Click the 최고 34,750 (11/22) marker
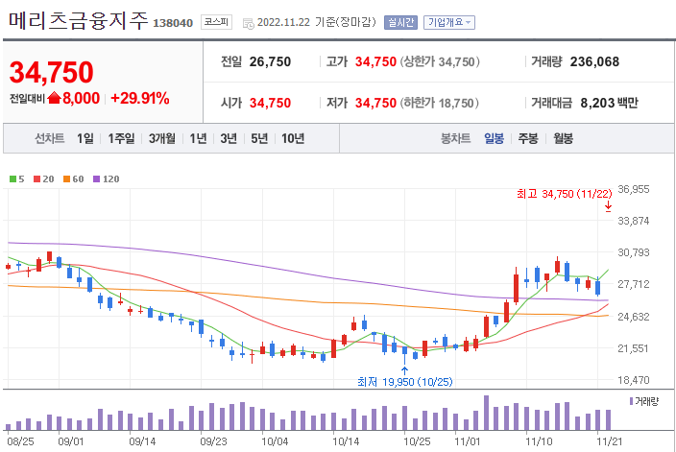The height and width of the screenshot is (452, 676). [564, 194]
